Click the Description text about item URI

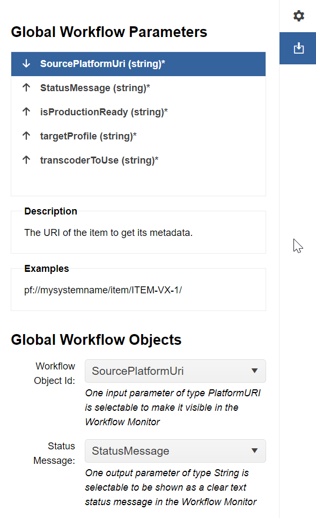[108, 233]
